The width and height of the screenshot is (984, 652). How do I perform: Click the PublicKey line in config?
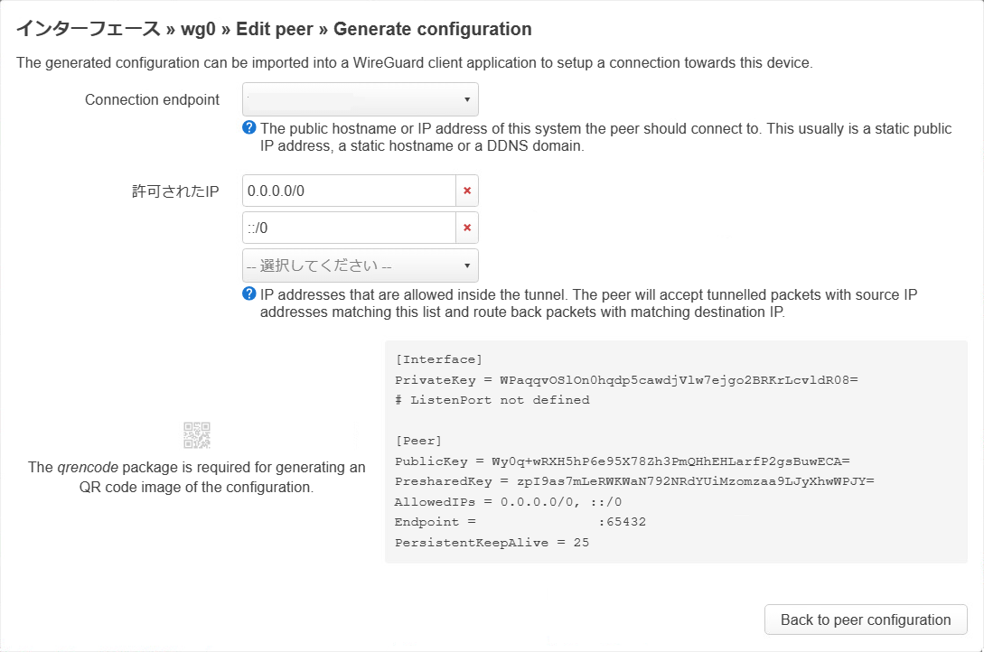(622, 461)
